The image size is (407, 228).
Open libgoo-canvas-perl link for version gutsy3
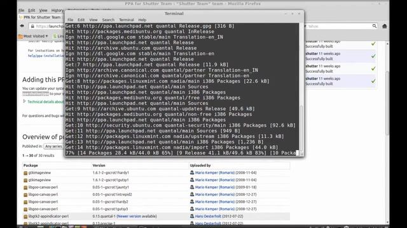tap(43, 209)
